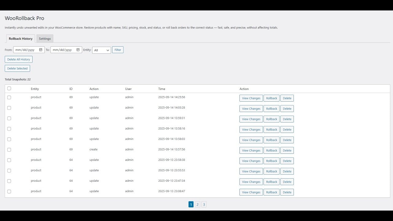
Task: Delete the 23:08:47 snapshot
Action: [287, 192]
